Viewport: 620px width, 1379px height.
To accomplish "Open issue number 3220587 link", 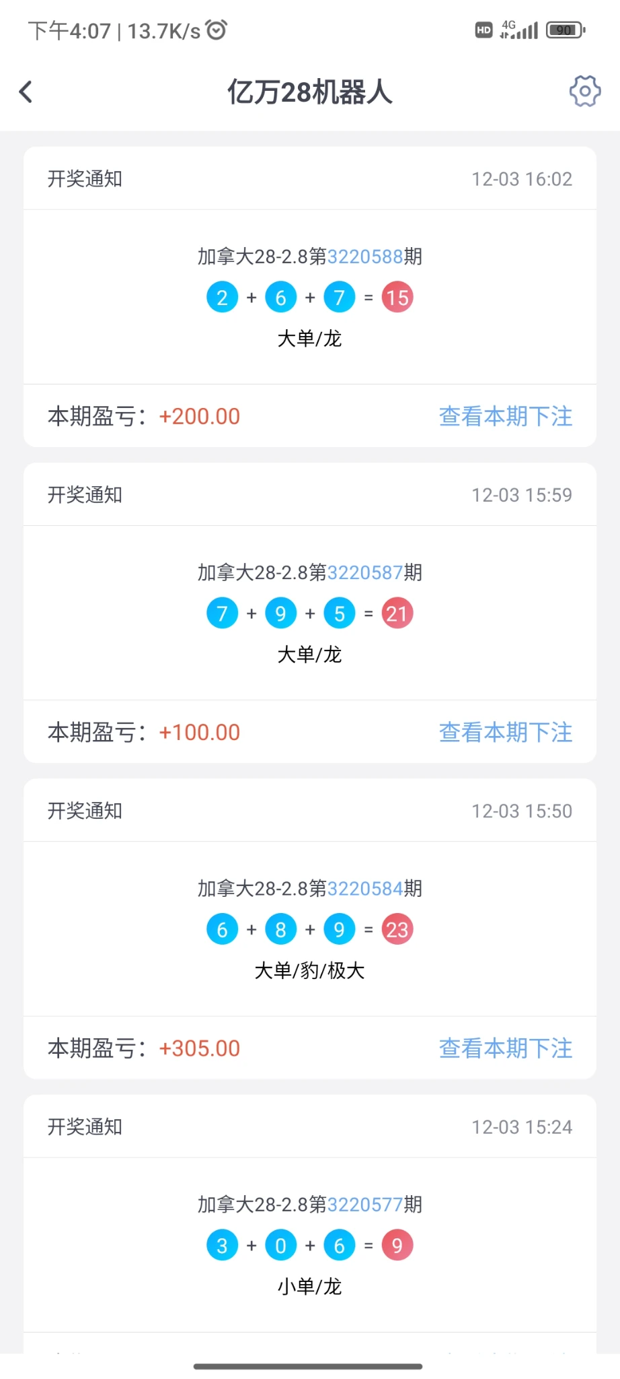I will pos(365,572).
